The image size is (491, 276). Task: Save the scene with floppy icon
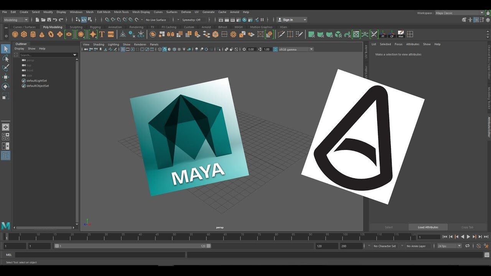pyautogui.click(x=49, y=20)
